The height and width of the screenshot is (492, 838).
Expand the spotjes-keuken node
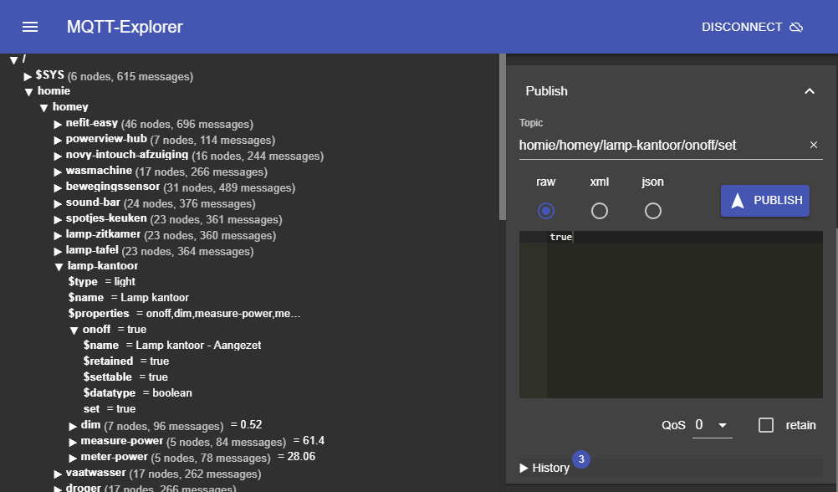(58, 220)
